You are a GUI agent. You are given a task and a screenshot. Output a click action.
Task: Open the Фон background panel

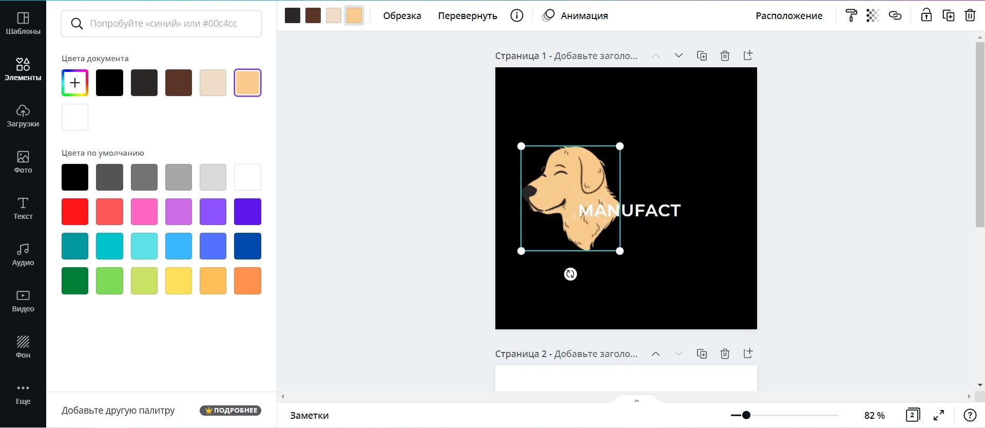coord(23,347)
